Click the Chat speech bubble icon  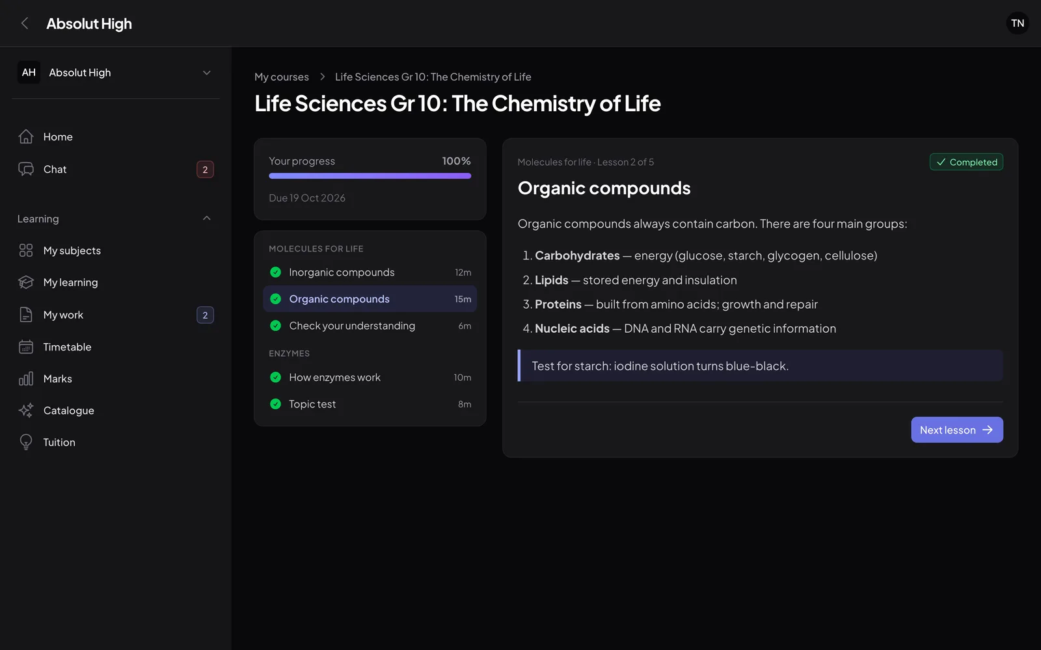[26, 169]
